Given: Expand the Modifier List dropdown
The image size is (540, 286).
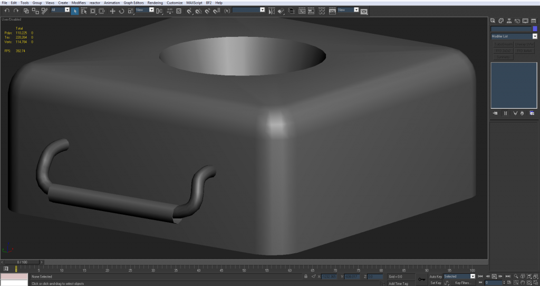Looking at the screenshot, I should (535, 36).
